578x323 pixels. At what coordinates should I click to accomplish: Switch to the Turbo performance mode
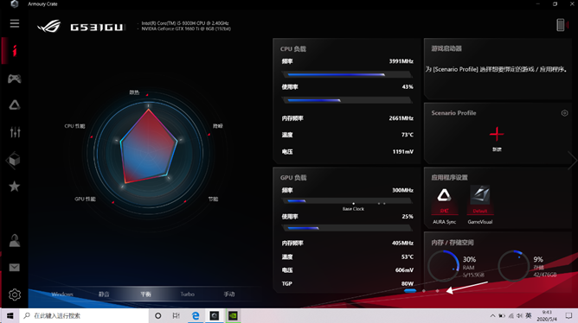tap(187, 294)
